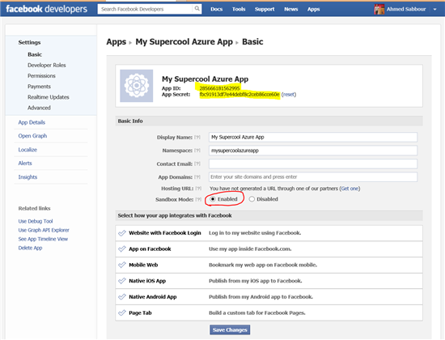This screenshot has height=340, width=445.
Task: Click the Native iOS App checkmark icon
Action: tap(122, 281)
